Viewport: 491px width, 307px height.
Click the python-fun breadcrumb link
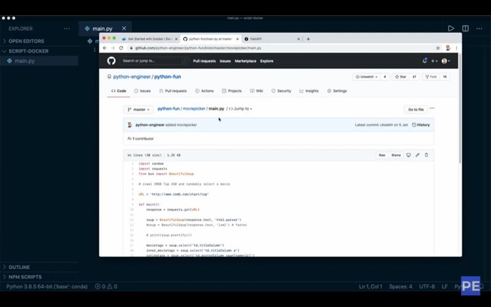[x=168, y=109]
